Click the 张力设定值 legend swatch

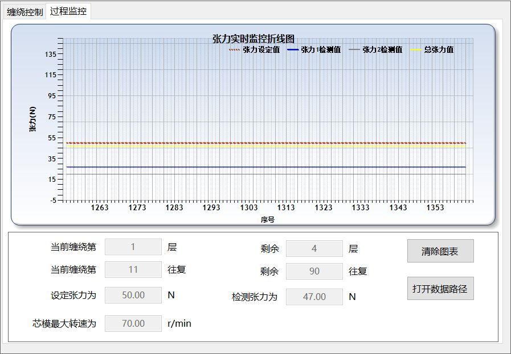[234, 50]
